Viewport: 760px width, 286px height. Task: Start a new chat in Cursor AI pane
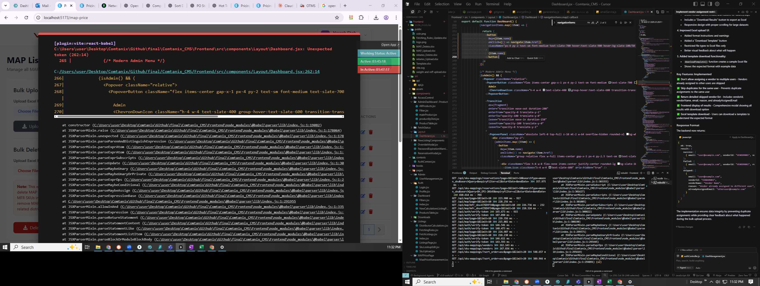[739, 12]
